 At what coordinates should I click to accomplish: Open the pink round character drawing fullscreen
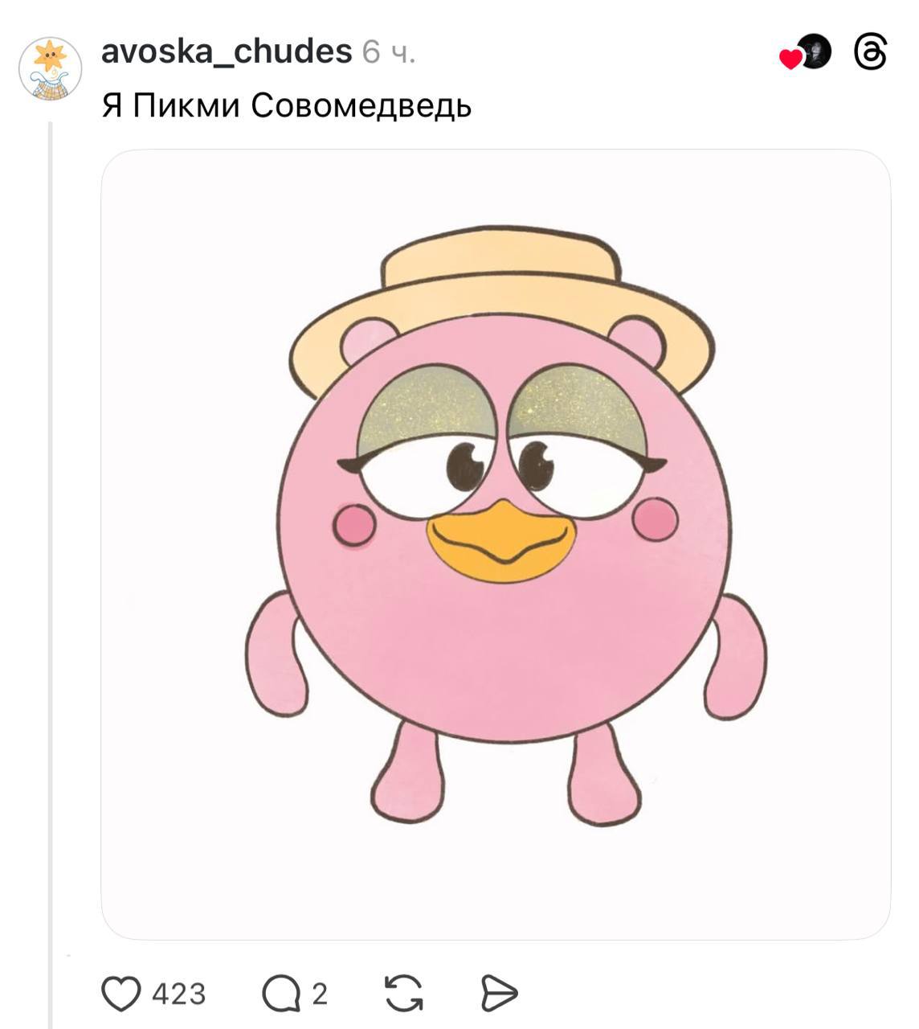coord(496,544)
